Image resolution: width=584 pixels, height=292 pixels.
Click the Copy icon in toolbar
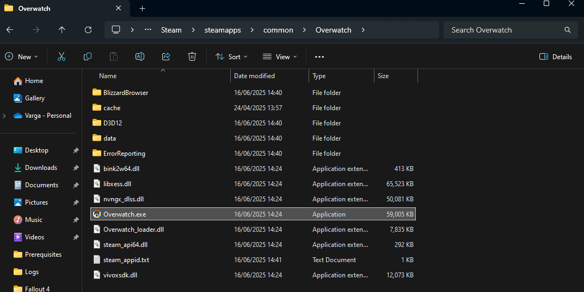pos(88,56)
